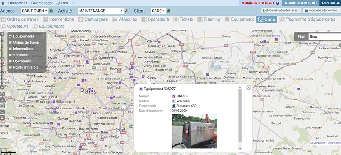
Task: Zoom out with map minus button
Action: (x=2, y=87)
